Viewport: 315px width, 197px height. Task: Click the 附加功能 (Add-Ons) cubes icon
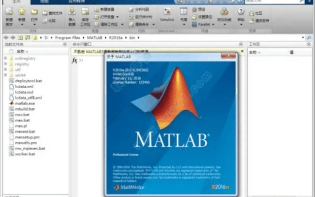point(224,11)
